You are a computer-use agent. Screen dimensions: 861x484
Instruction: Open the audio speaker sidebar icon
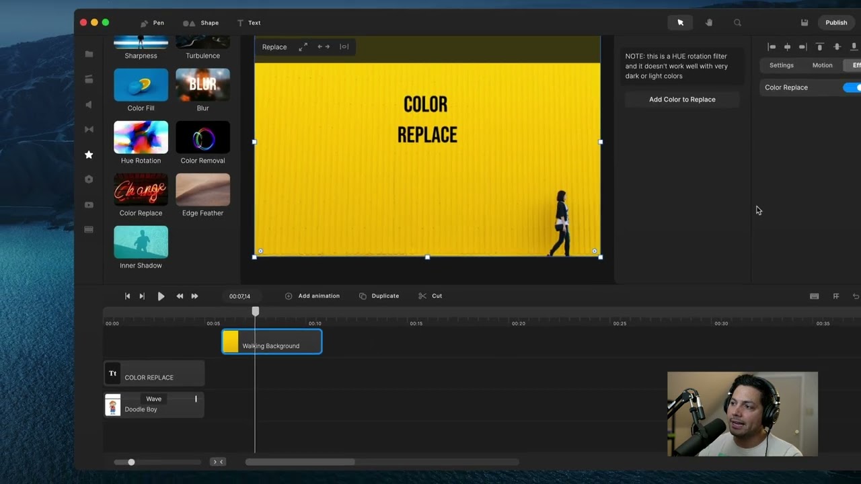pyautogui.click(x=89, y=104)
